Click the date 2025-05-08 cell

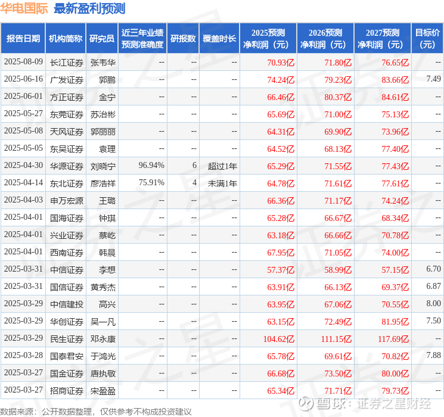[23, 131]
